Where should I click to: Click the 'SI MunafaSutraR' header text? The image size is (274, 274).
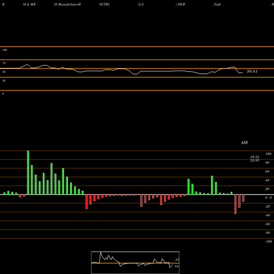[67, 4]
